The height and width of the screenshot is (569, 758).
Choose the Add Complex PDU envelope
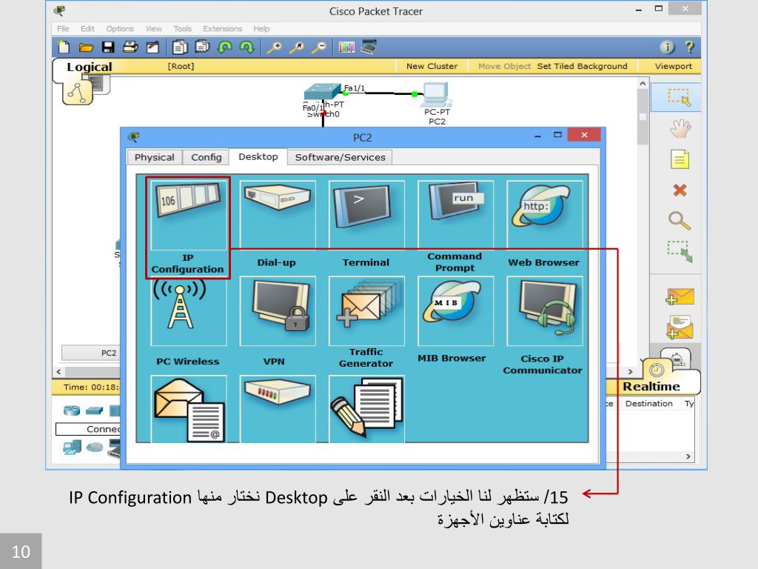pos(680,327)
